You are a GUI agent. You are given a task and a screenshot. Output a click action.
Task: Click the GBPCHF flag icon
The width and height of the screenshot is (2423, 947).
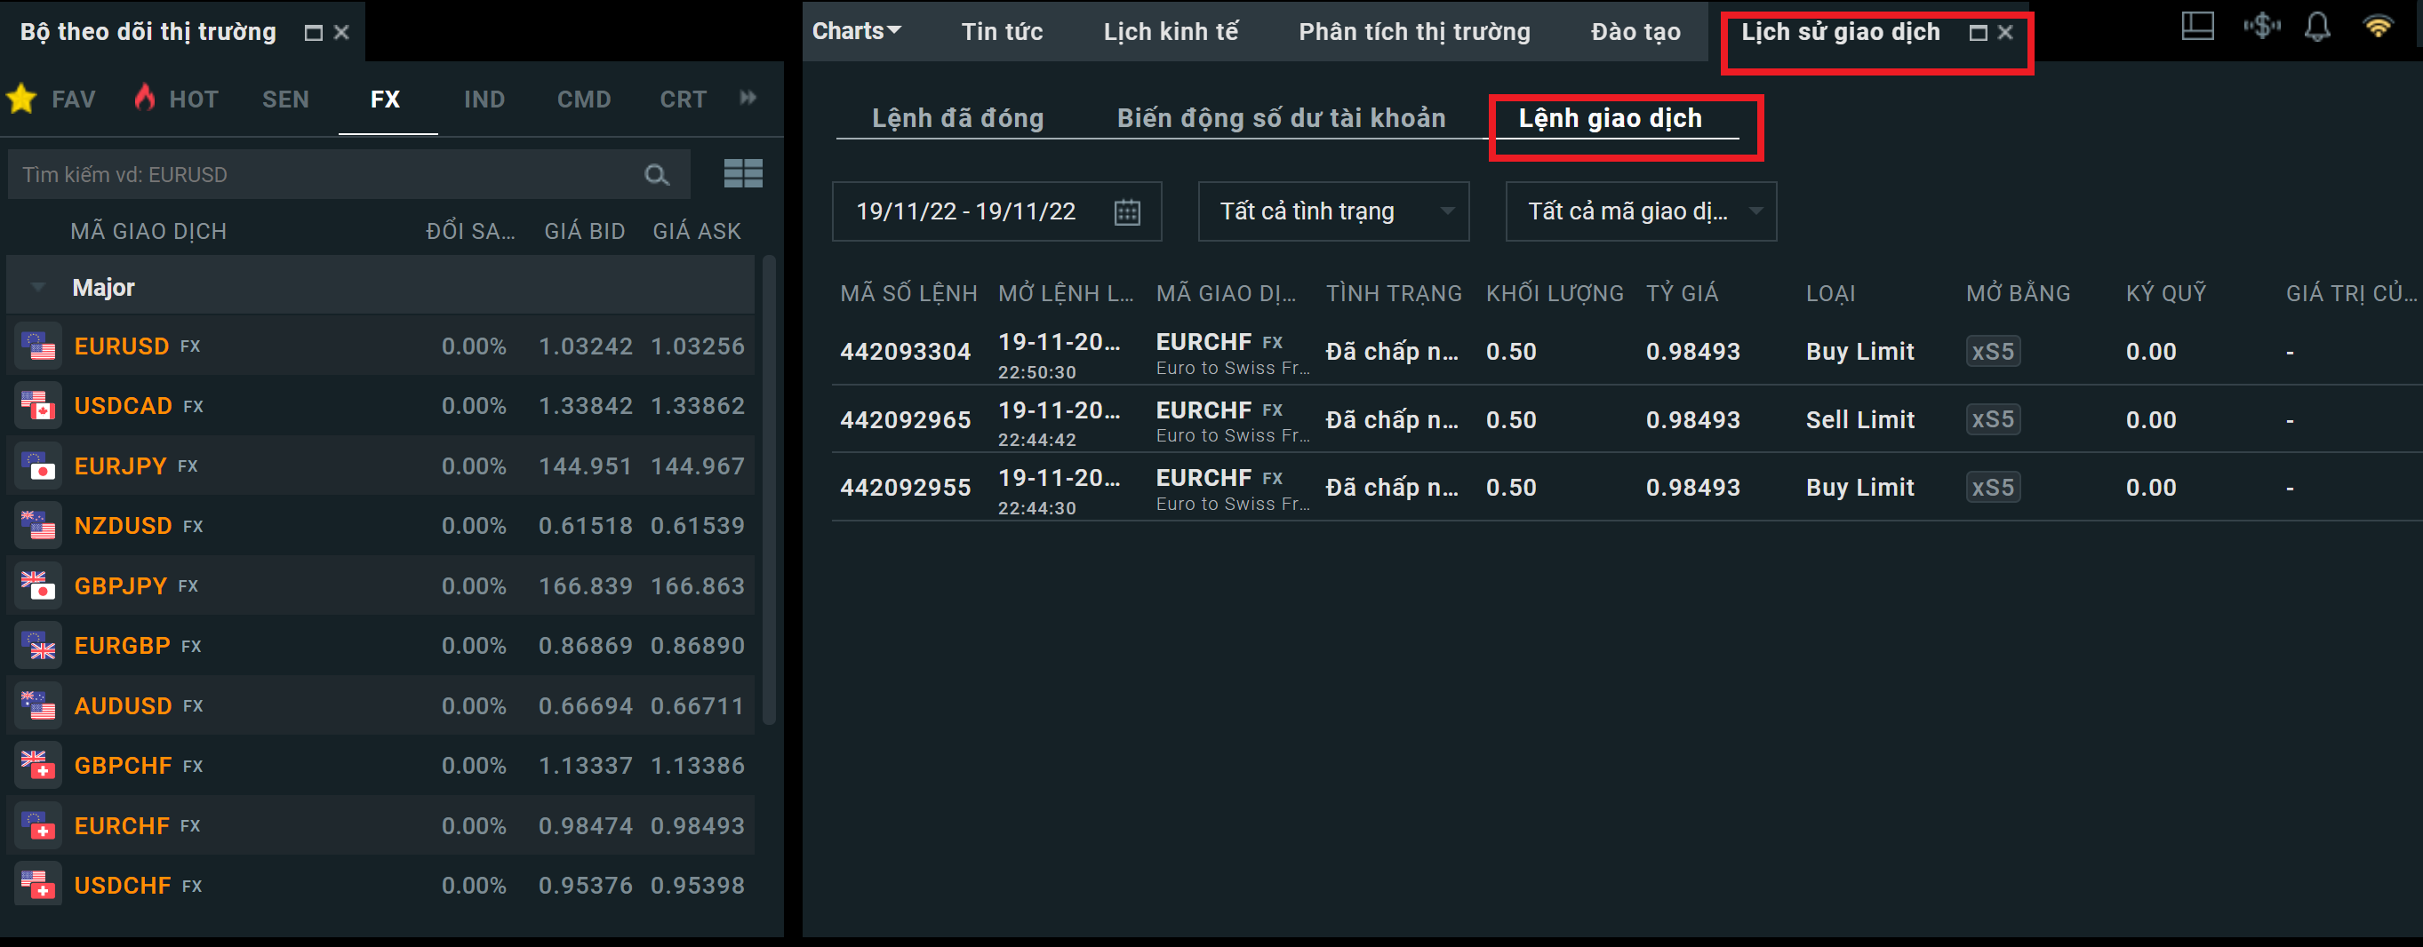click(x=38, y=766)
